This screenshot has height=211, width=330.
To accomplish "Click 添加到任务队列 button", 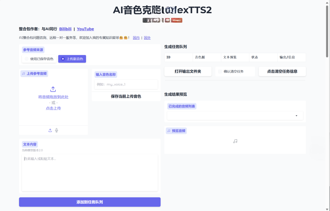I will coord(90,202).
